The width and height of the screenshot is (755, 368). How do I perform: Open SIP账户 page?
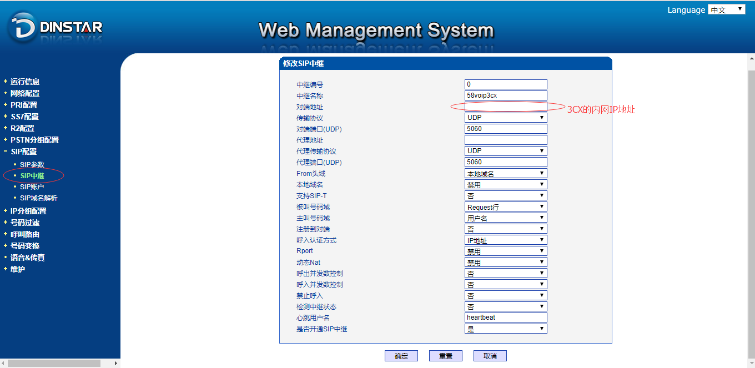click(x=32, y=187)
